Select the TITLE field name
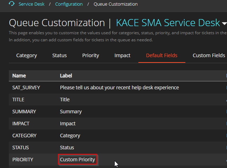The image size is (227, 168). click(x=18, y=100)
